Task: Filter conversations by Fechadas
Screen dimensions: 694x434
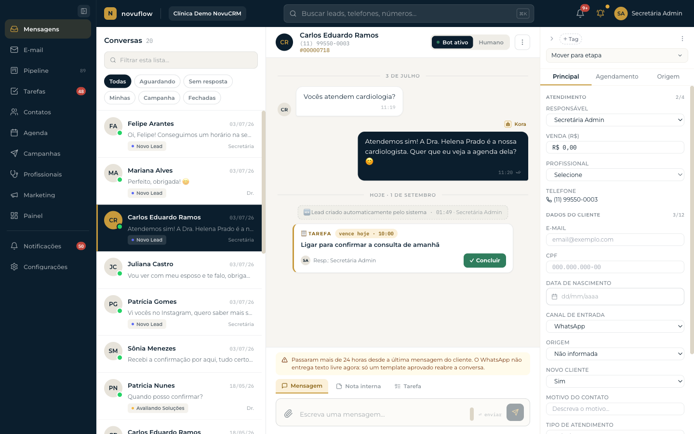Action: [x=202, y=98]
